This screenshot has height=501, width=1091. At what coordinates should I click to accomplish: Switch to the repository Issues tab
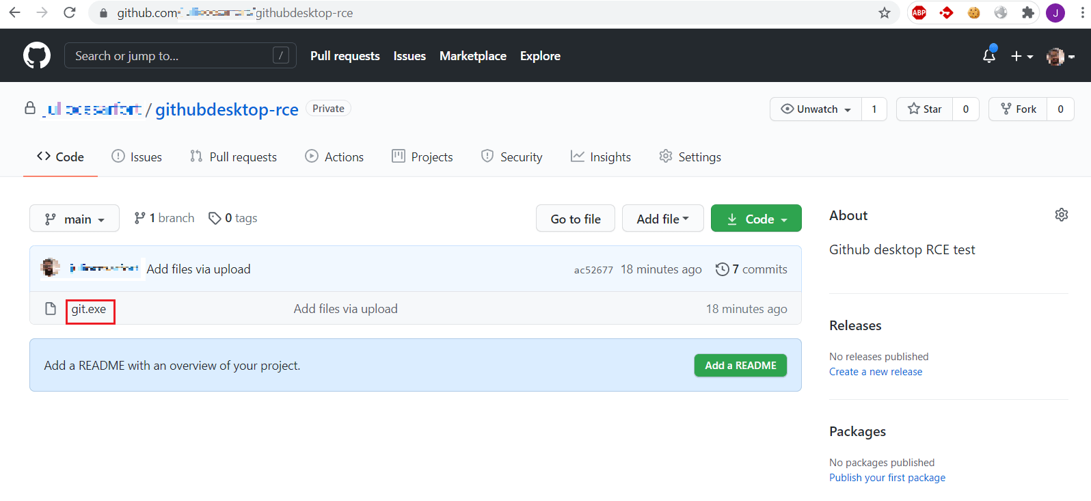pos(137,157)
